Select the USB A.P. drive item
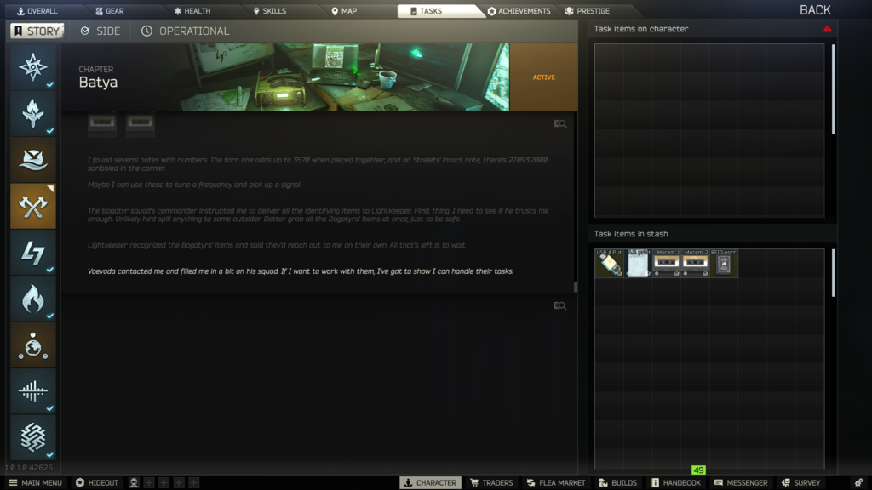Viewport: 872px width, 490px height. pyautogui.click(x=610, y=264)
